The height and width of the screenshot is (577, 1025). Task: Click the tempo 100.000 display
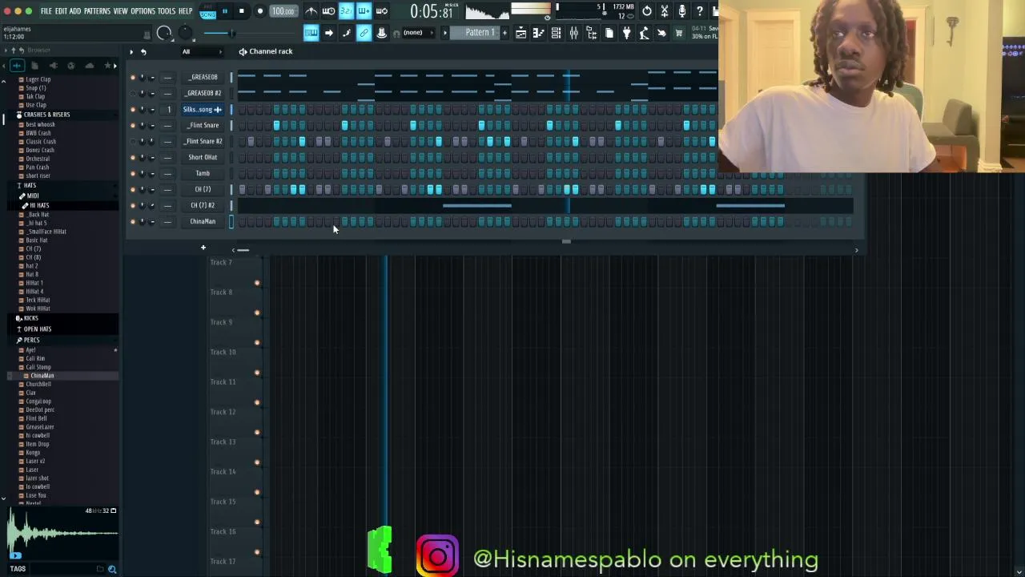283,11
